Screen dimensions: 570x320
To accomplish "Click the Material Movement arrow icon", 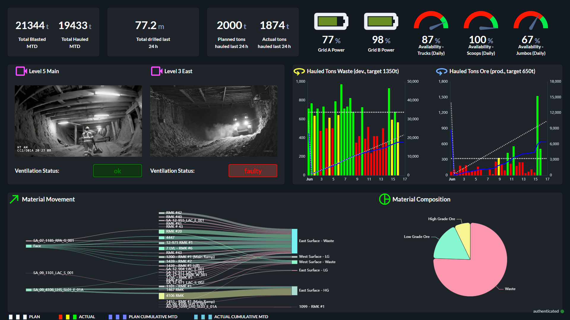I will [14, 199].
